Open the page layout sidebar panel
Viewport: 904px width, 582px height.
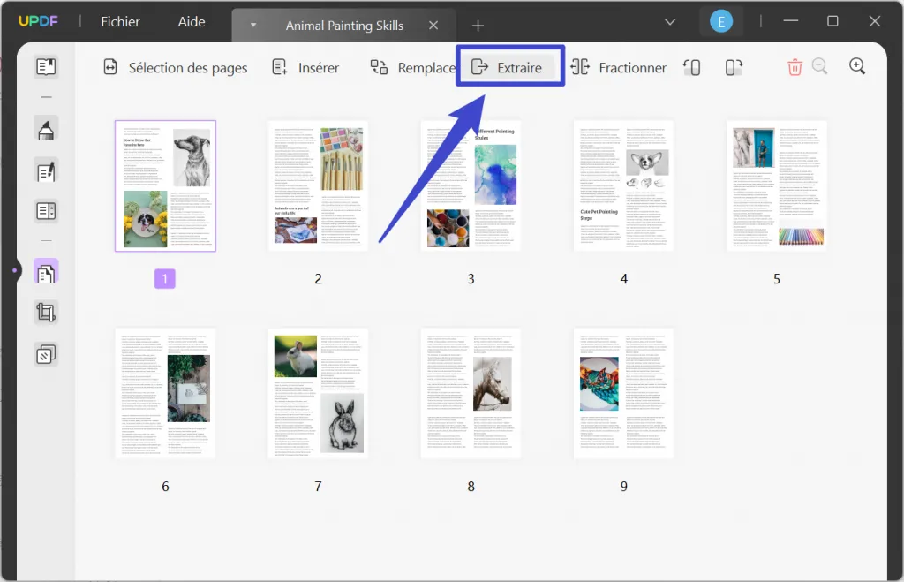pyautogui.click(x=46, y=210)
